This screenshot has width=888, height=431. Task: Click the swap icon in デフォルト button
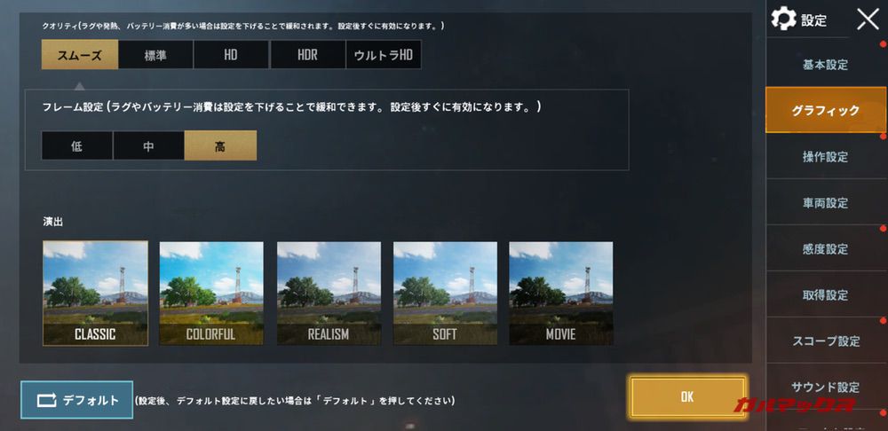tap(46, 400)
